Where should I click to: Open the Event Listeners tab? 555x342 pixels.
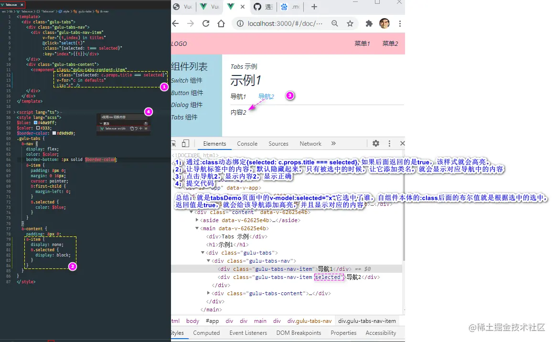click(x=248, y=333)
